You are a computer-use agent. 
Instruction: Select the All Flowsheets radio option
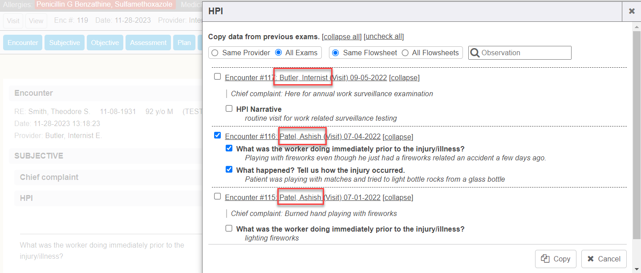405,53
